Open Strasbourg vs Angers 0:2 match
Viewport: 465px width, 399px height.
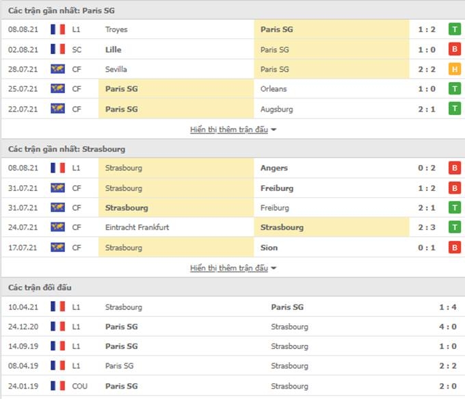(x=232, y=168)
